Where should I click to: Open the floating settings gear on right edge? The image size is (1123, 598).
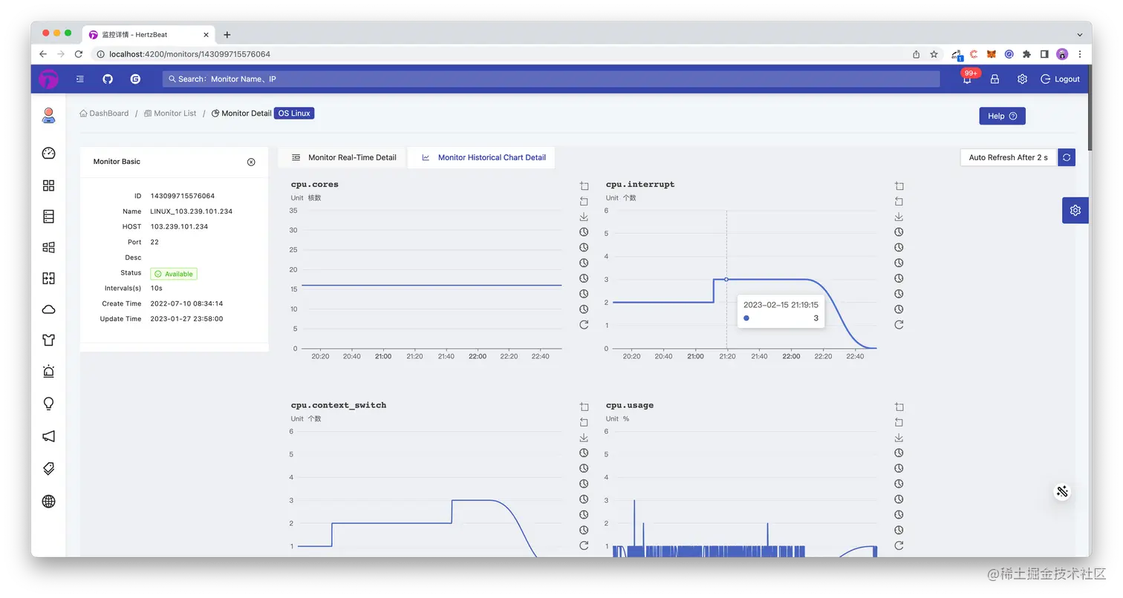coord(1075,211)
